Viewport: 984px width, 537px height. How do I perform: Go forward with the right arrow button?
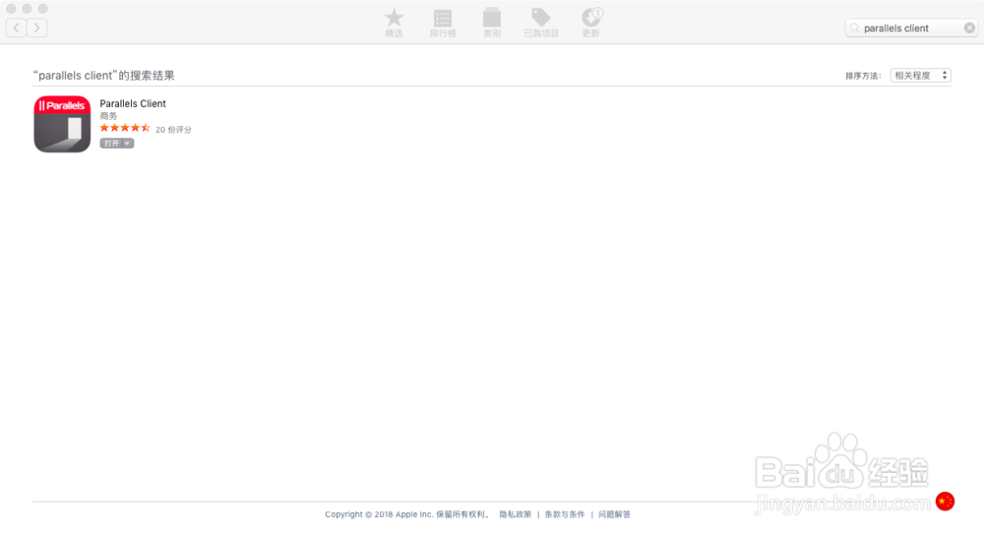point(37,28)
